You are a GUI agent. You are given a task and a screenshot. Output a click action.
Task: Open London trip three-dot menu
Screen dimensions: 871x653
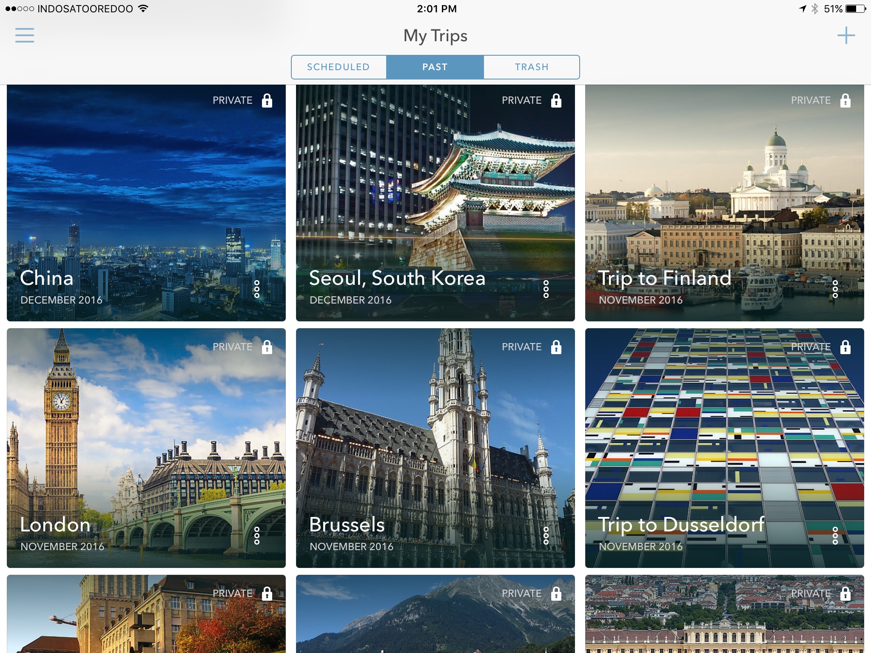(257, 536)
